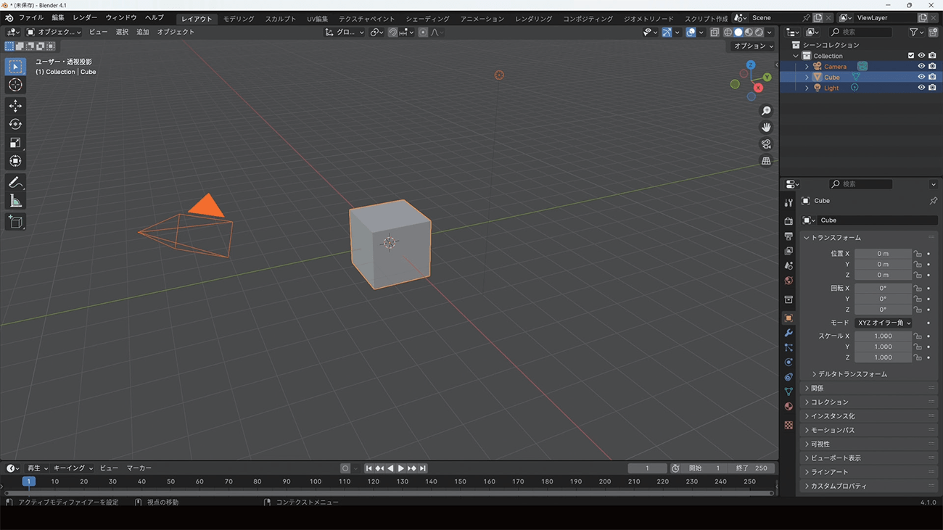The image size is (943, 530).
Task: Open the Object Mode dropdown
Action: [x=54, y=32]
